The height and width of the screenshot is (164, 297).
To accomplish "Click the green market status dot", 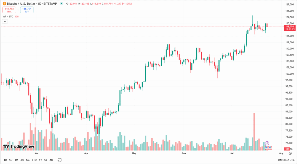I will click(61, 3).
